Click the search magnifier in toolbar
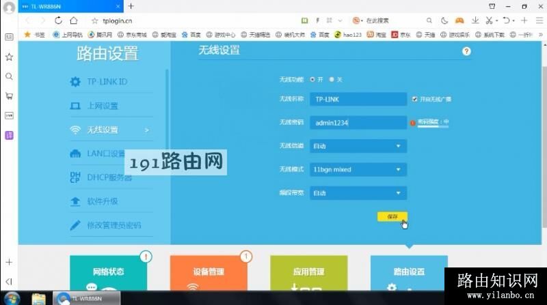 [x=429, y=20]
